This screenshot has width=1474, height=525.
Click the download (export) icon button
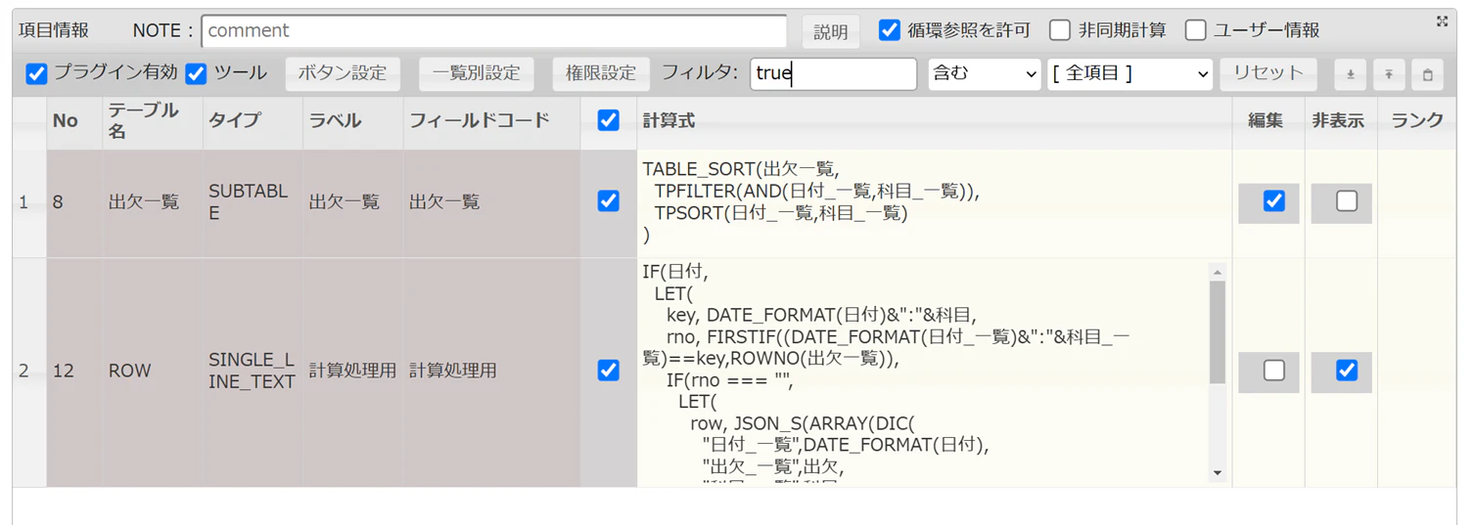pos(1350,74)
